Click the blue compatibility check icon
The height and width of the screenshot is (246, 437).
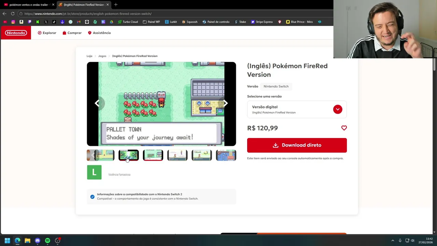click(92, 197)
